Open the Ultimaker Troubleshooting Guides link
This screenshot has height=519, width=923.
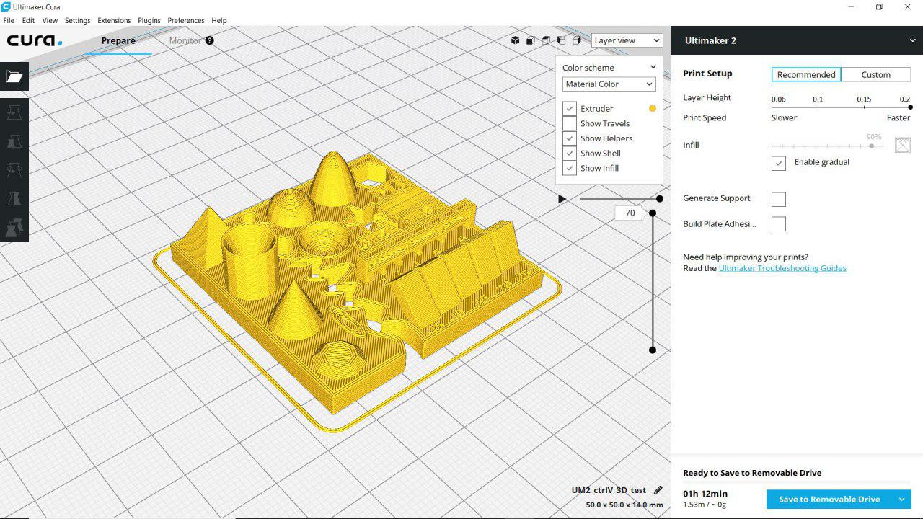click(782, 268)
